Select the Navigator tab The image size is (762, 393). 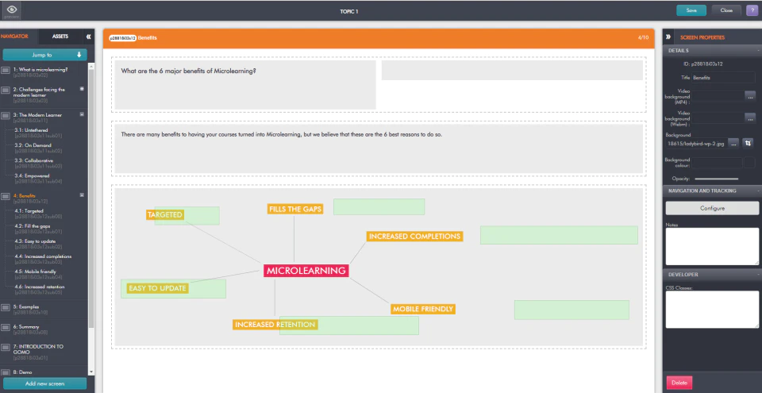click(x=14, y=37)
